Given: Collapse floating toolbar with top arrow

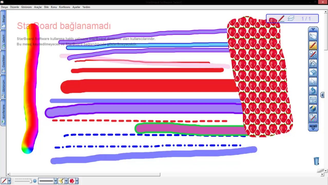Looking at the screenshot, I should (x=313, y=29).
